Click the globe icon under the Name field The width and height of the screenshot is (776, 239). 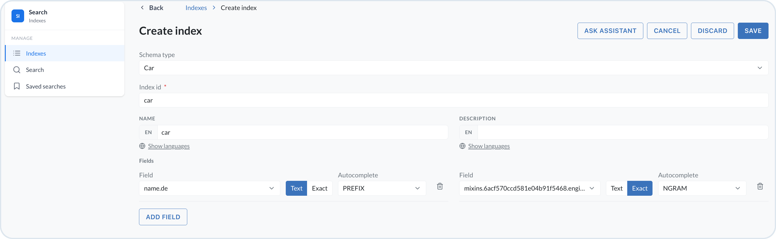coord(142,146)
